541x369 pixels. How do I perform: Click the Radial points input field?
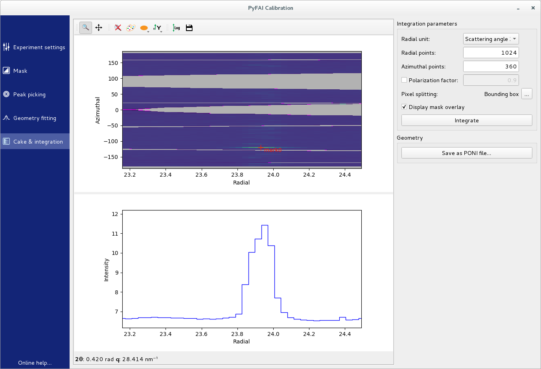[491, 53]
